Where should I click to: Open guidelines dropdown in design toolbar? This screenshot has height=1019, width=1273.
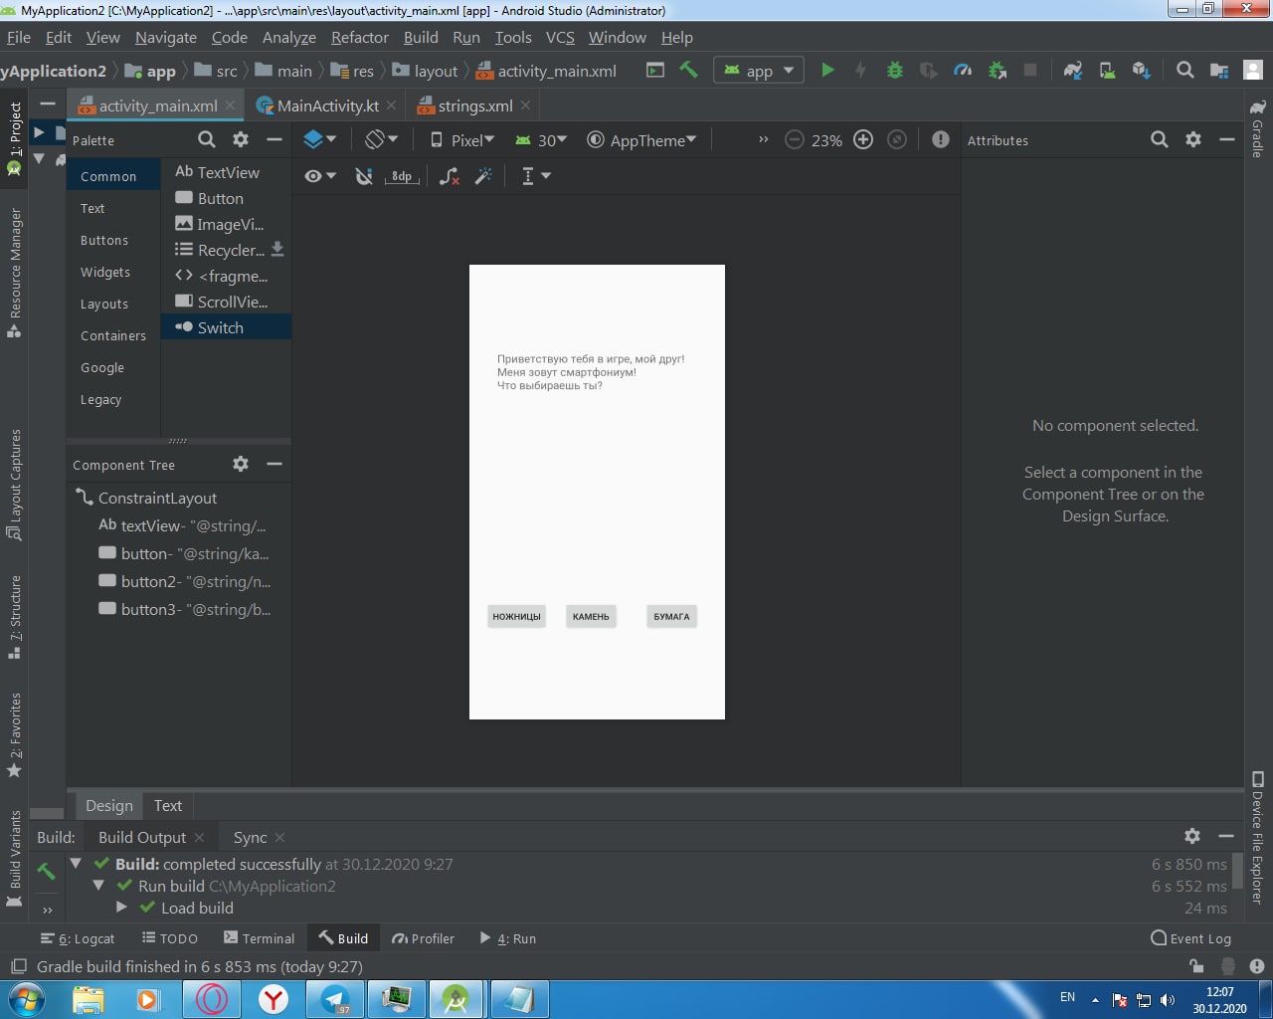[x=536, y=176]
